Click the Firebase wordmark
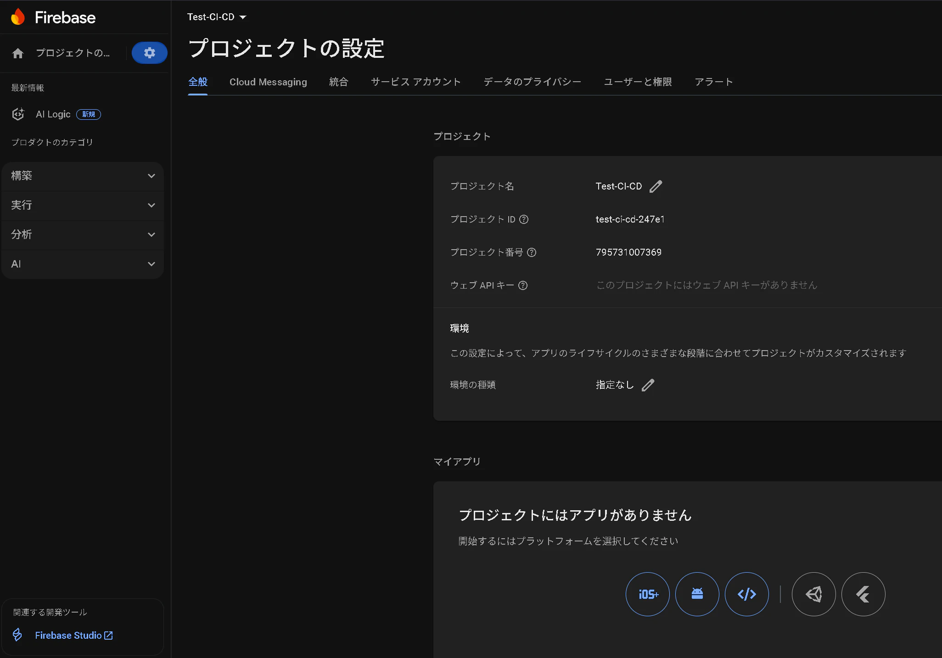 65,17
